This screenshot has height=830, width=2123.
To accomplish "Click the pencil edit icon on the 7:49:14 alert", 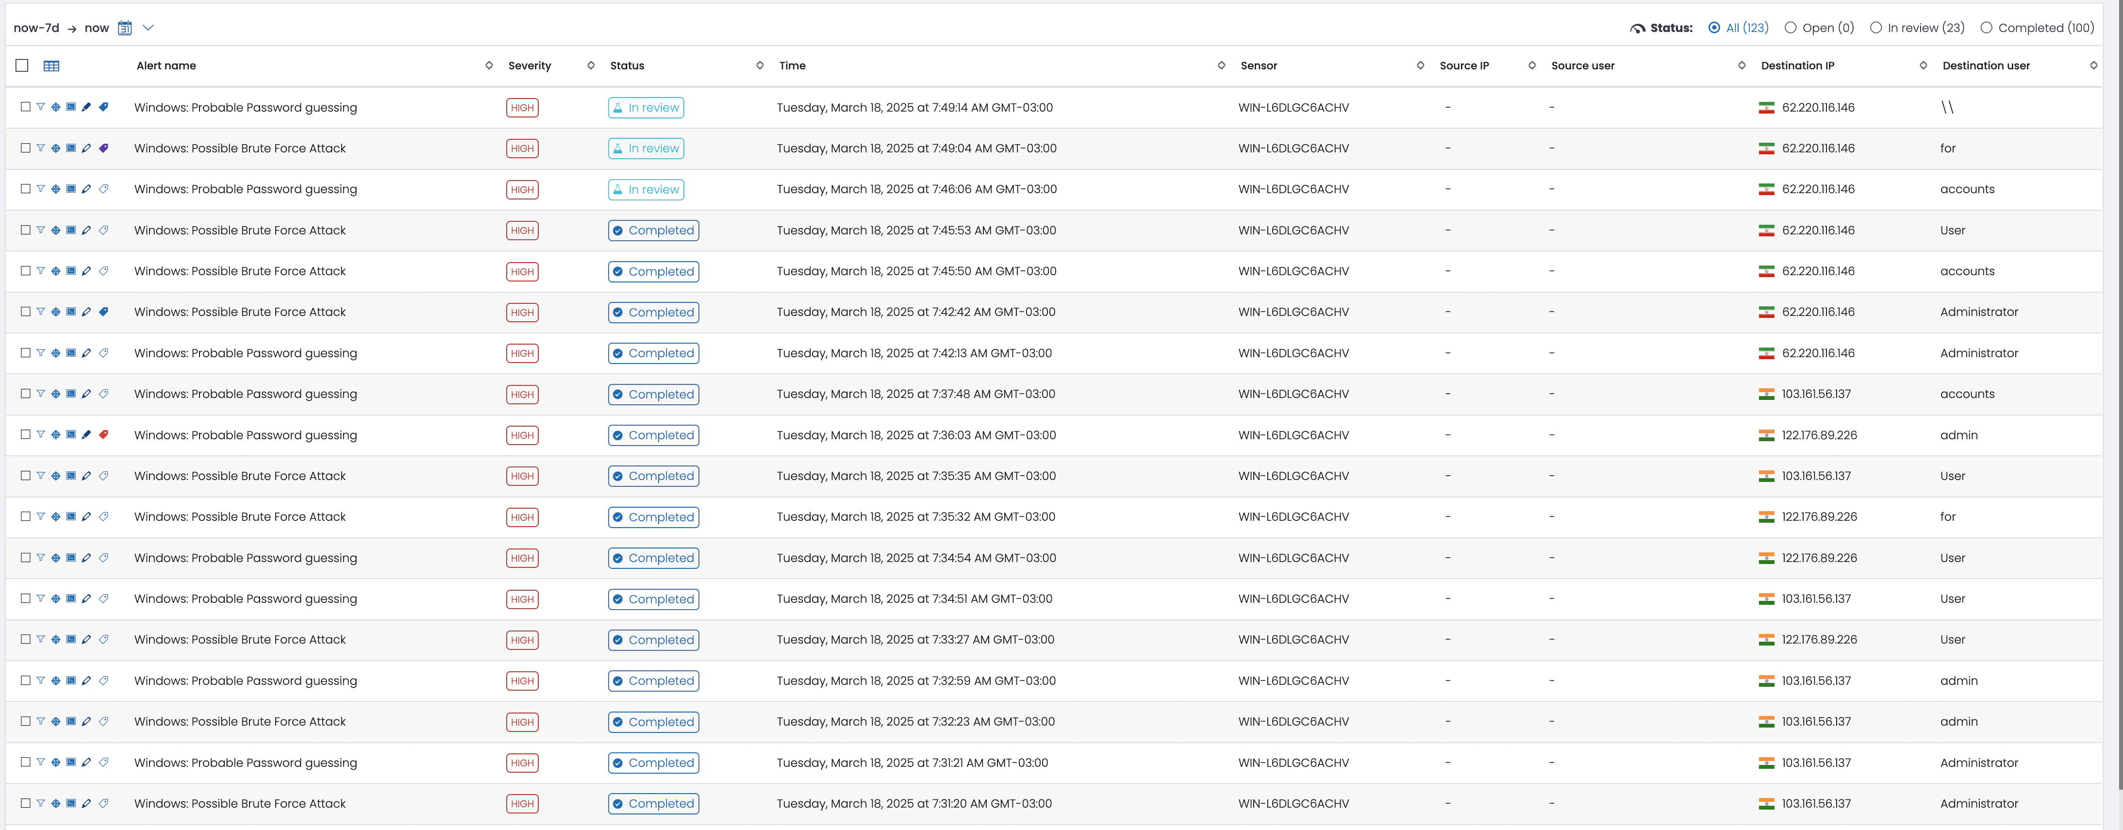I will click(86, 107).
